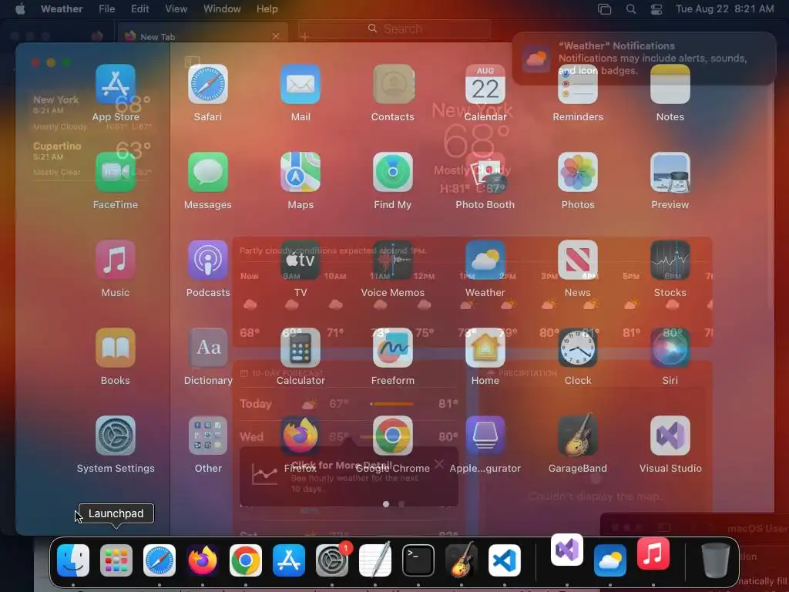The height and width of the screenshot is (592, 789).
Task: Launch Visual Studio from Launchpad grid
Action: tap(670, 436)
